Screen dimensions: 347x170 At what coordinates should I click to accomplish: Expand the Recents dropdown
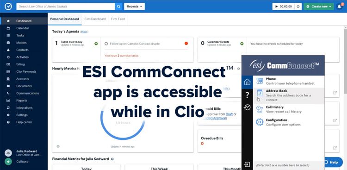point(134,6)
